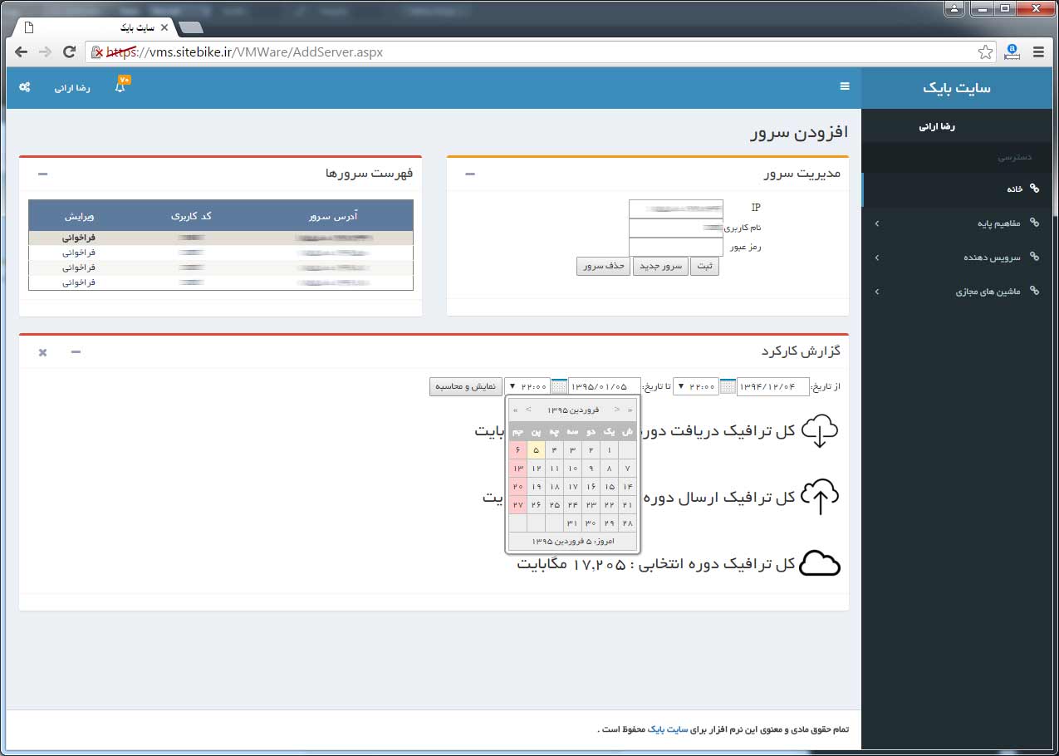Click the cloud icon for total traffic
1059x756 pixels.
(x=820, y=563)
